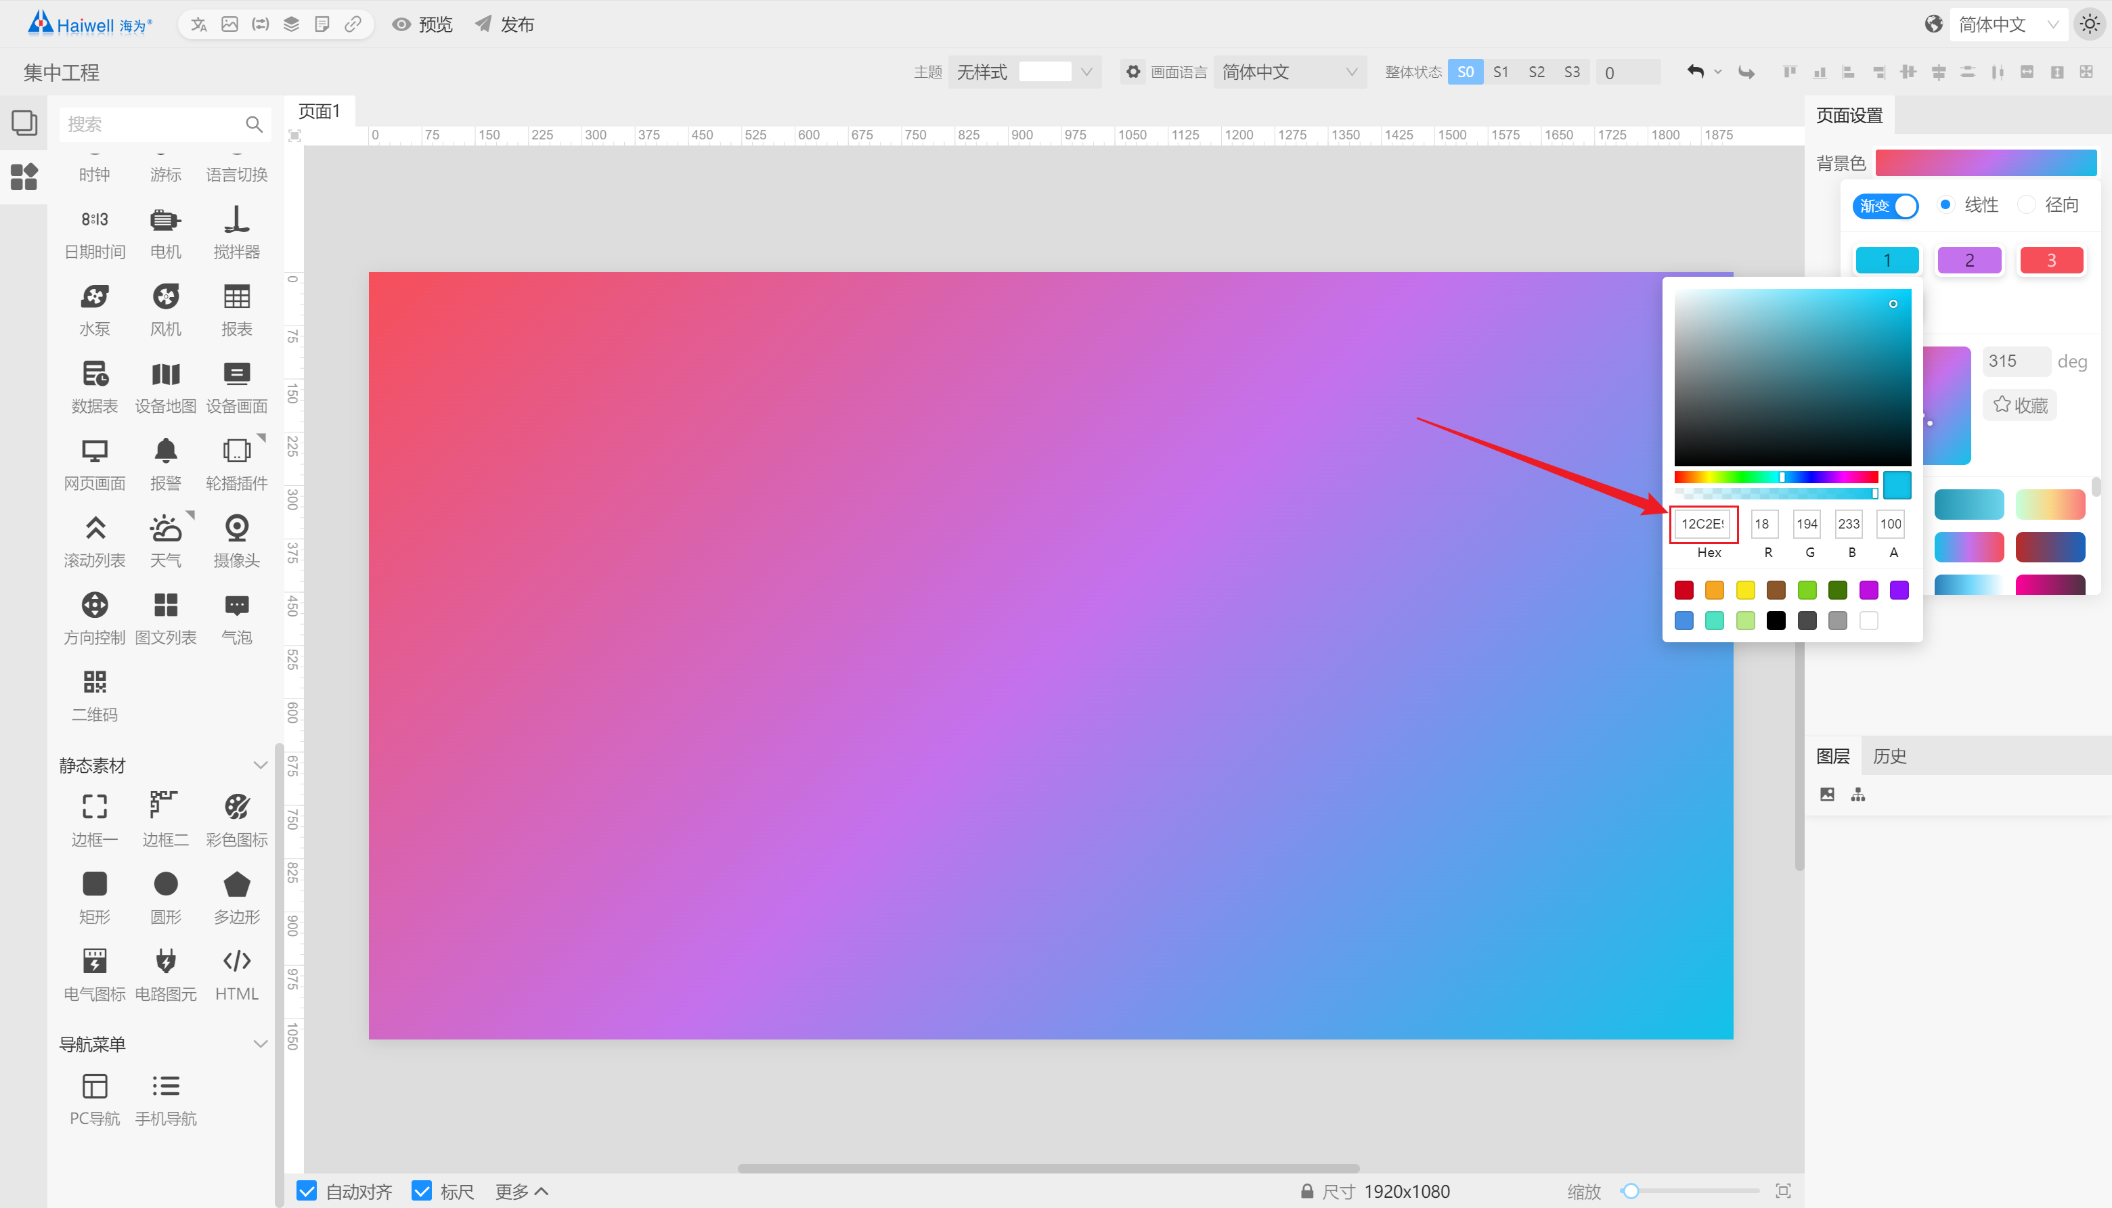Toggle the 标尺 ruler checkbox
This screenshot has height=1208, width=2112.
pos(422,1190)
